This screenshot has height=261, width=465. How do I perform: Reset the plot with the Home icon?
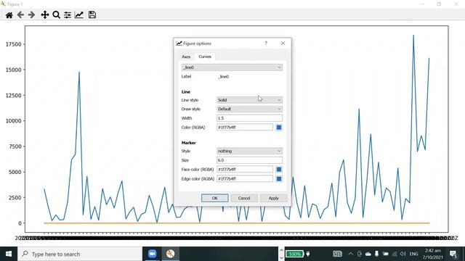(9, 14)
